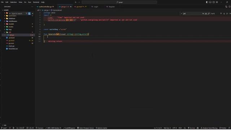The height and width of the screenshot is (130, 231).
Task: Open the File menu
Action: point(2,2)
